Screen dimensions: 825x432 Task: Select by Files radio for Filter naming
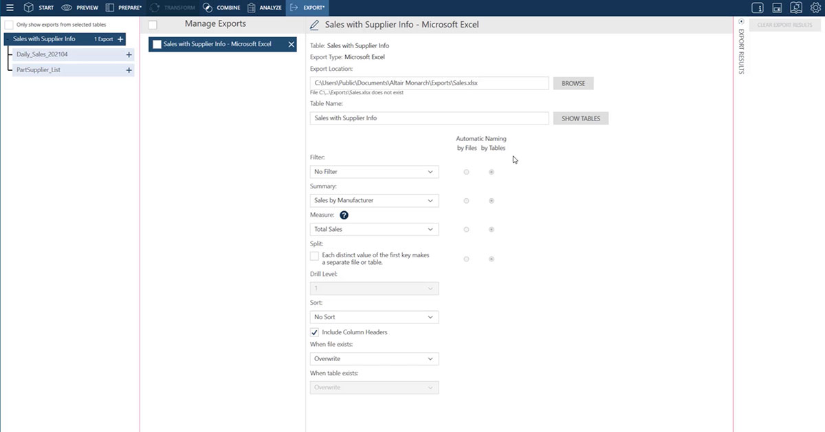point(467,172)
